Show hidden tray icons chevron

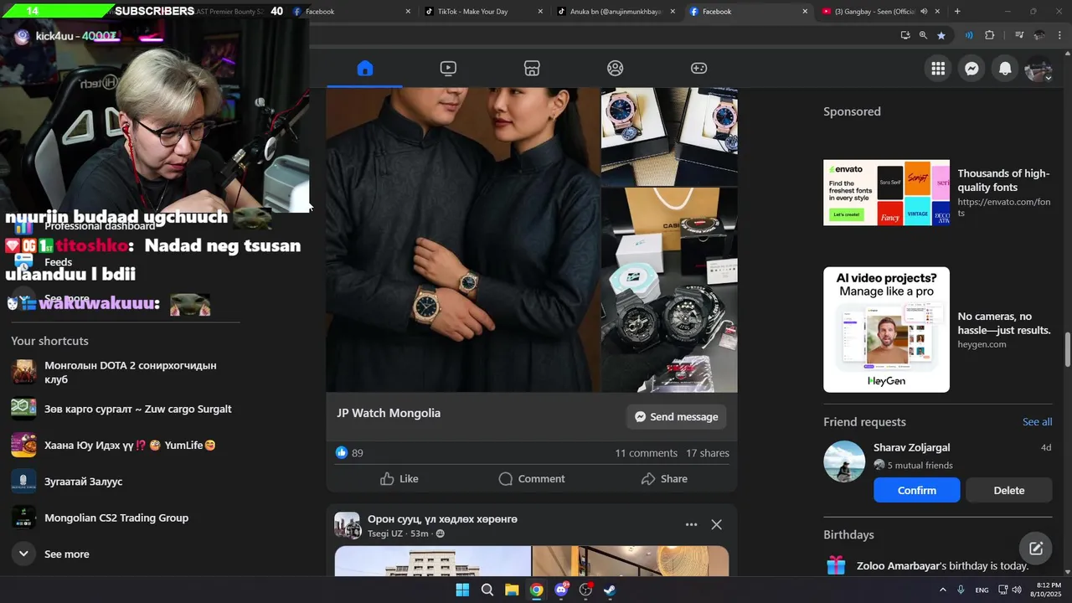[x=942, y=590]
